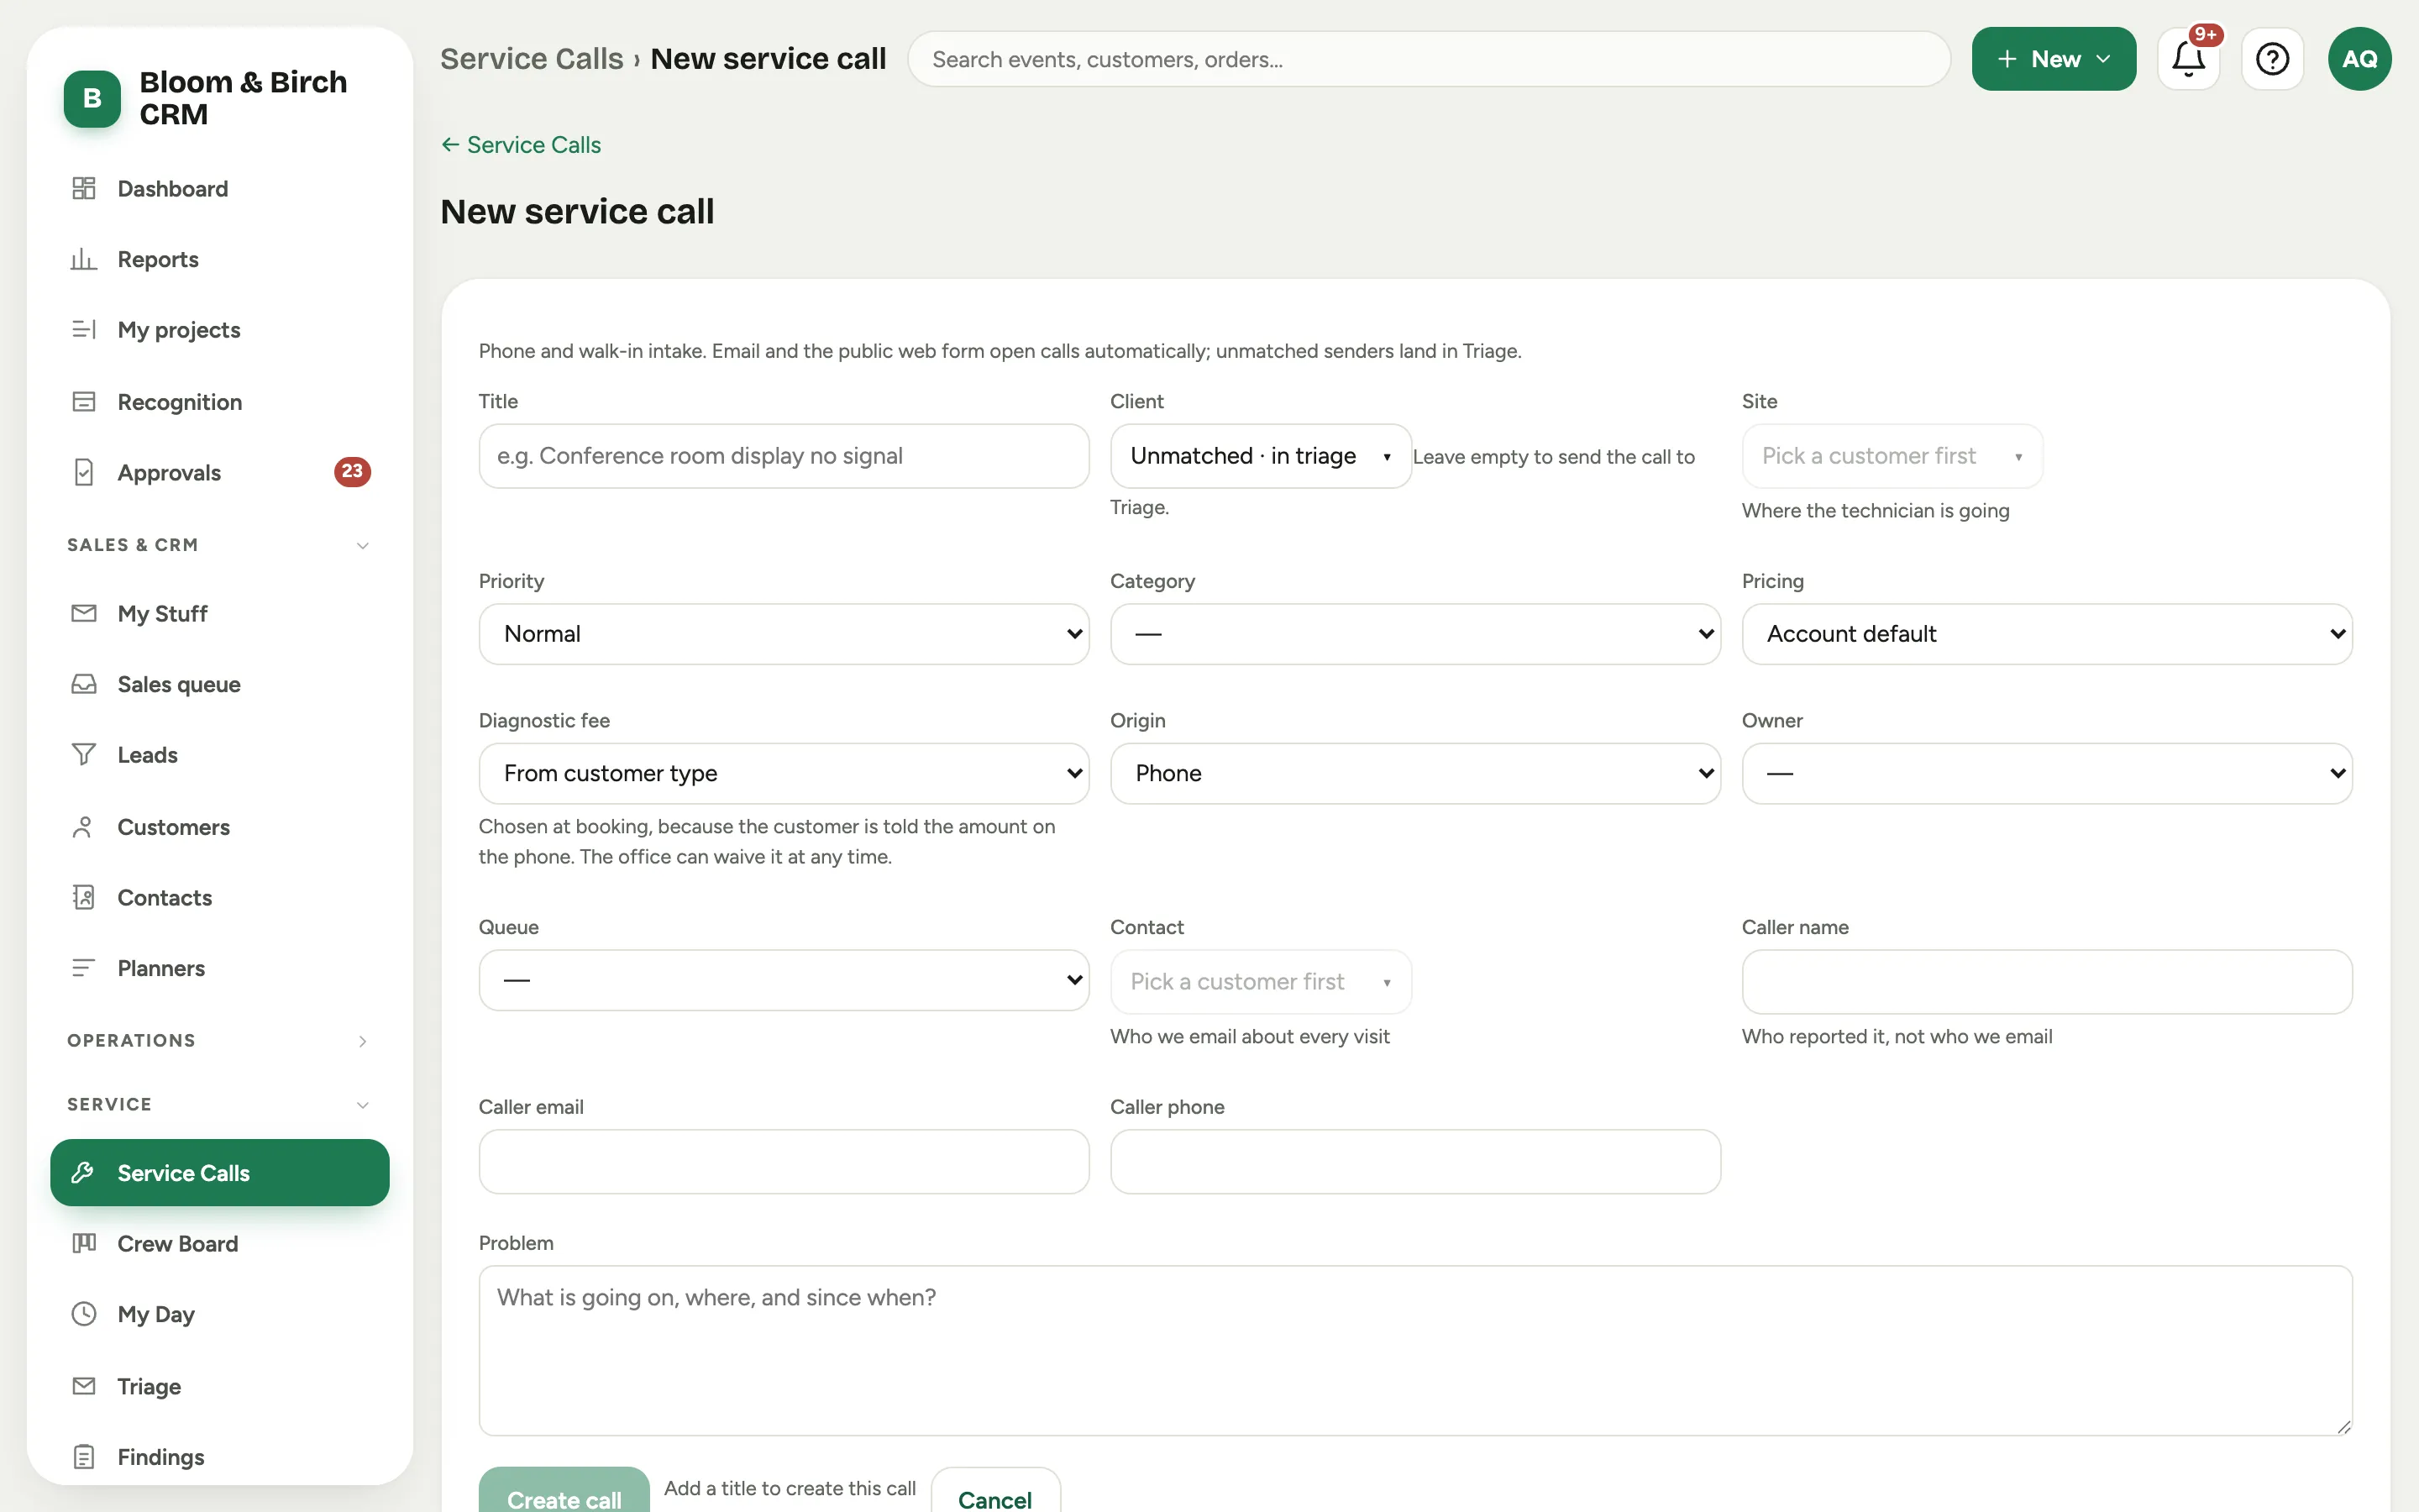The image size is (2419, 1512).
Task: Click the Bloom & Birch logo badge
Action: [92, 98]
